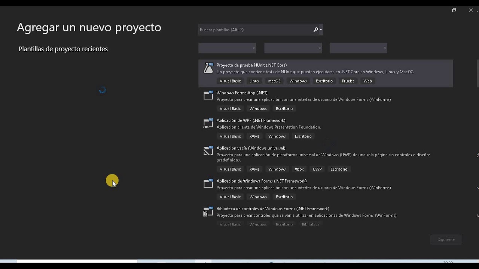
Task: Open the middle filter dropdown below search
Action: tap(293, 48)
